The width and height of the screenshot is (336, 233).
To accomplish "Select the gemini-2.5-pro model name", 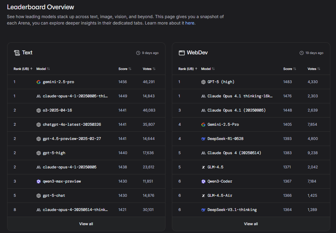I will pyautogui.click(x=58, y=82).
